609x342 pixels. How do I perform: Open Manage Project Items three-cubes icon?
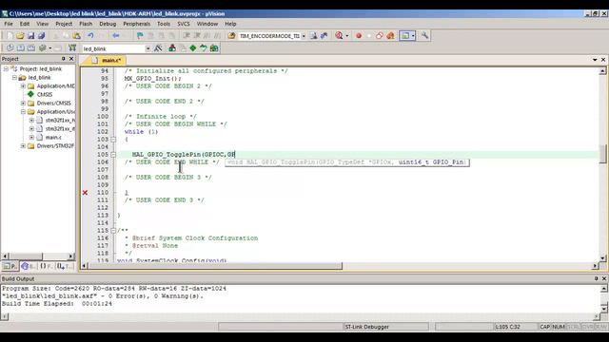coord(172,48)
